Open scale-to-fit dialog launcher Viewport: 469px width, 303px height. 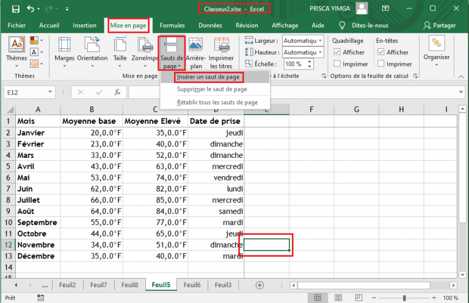324,76
